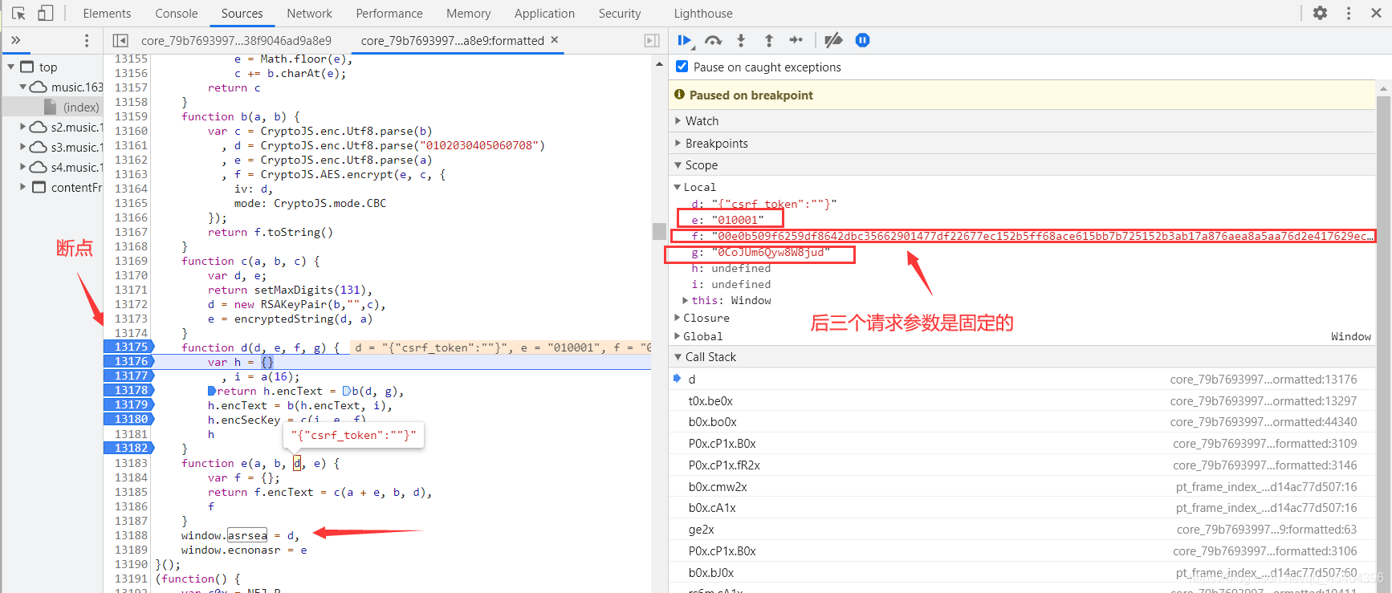Toggle breakpoint on line 13182
Screen dimensions: 1392x593
128,448
